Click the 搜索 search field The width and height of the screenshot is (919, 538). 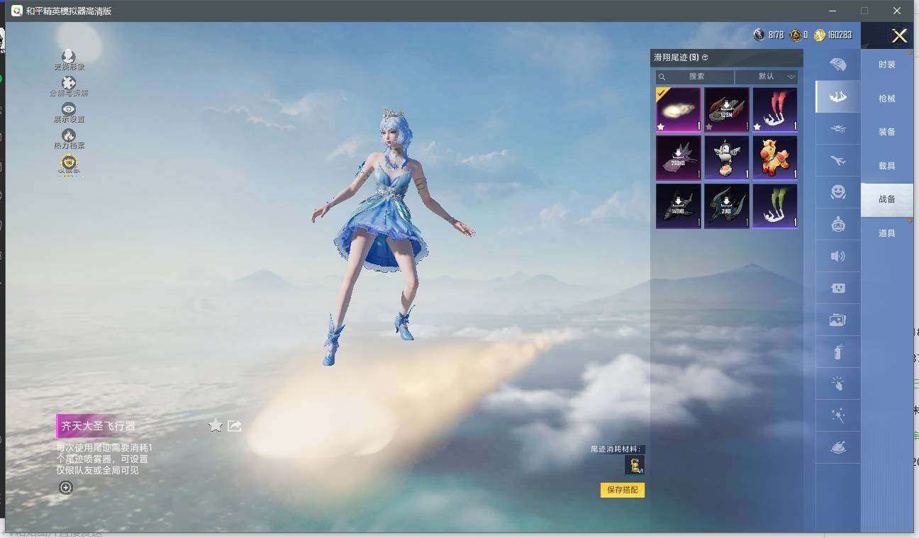[x=695, y=77]
